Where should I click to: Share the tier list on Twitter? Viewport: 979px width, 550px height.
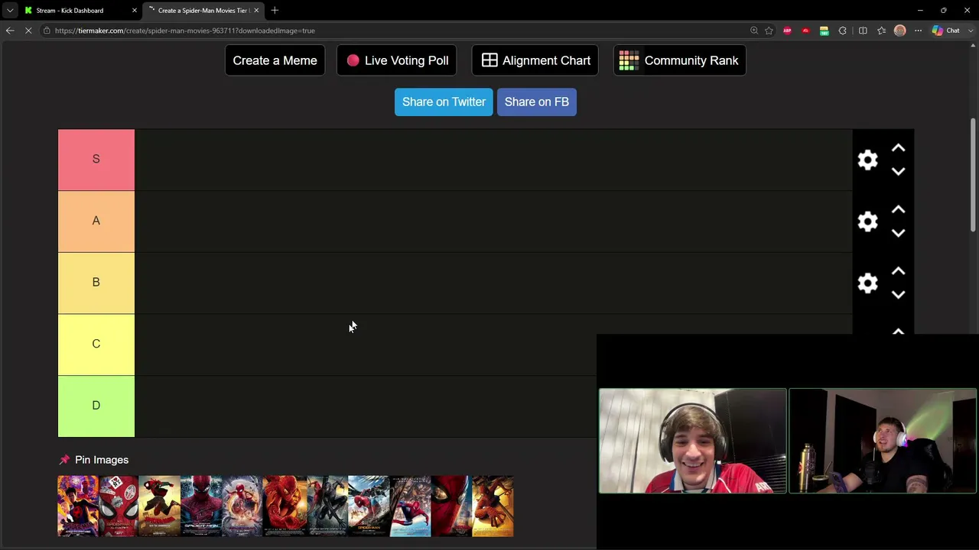pos(444,102)
